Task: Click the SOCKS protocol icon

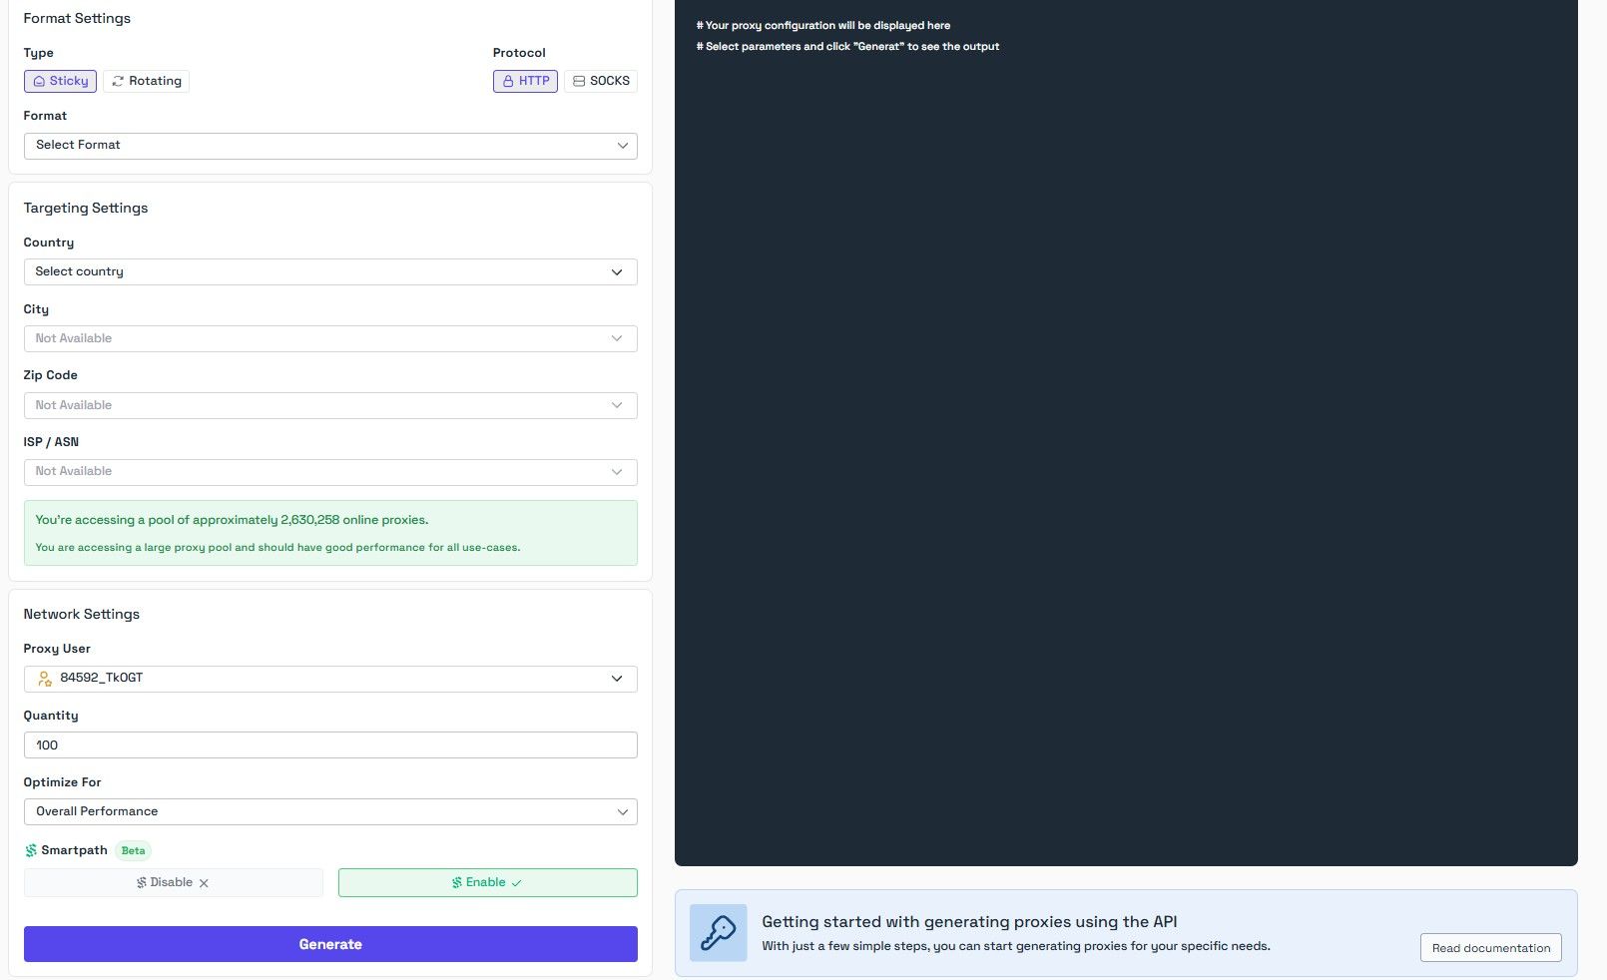Action: coord(577,81)
